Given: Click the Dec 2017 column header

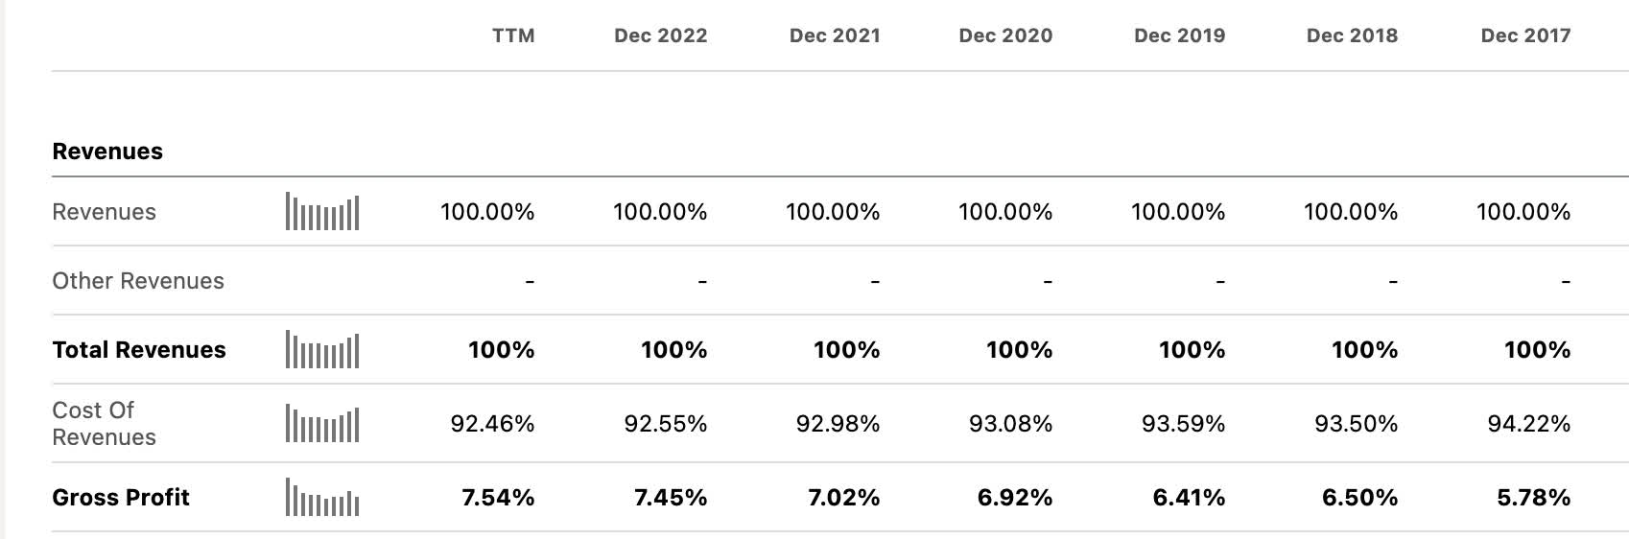Looking at the screenshot, I should tap(1525, 35).
